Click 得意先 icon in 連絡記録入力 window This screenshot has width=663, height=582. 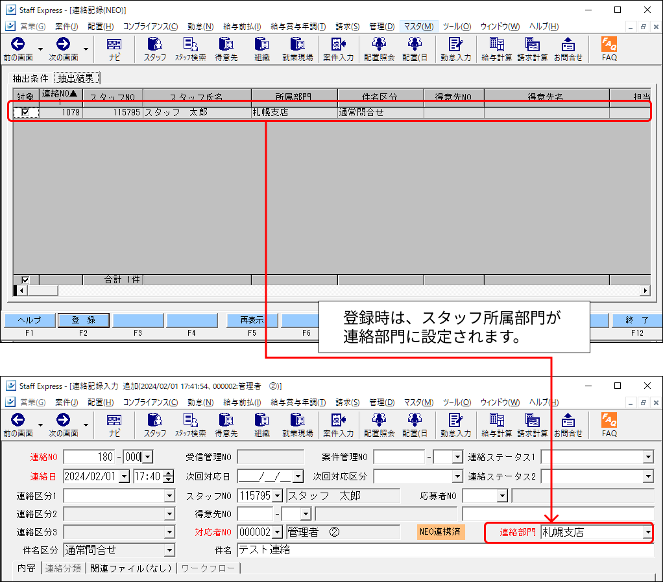(x=226, y=425)
